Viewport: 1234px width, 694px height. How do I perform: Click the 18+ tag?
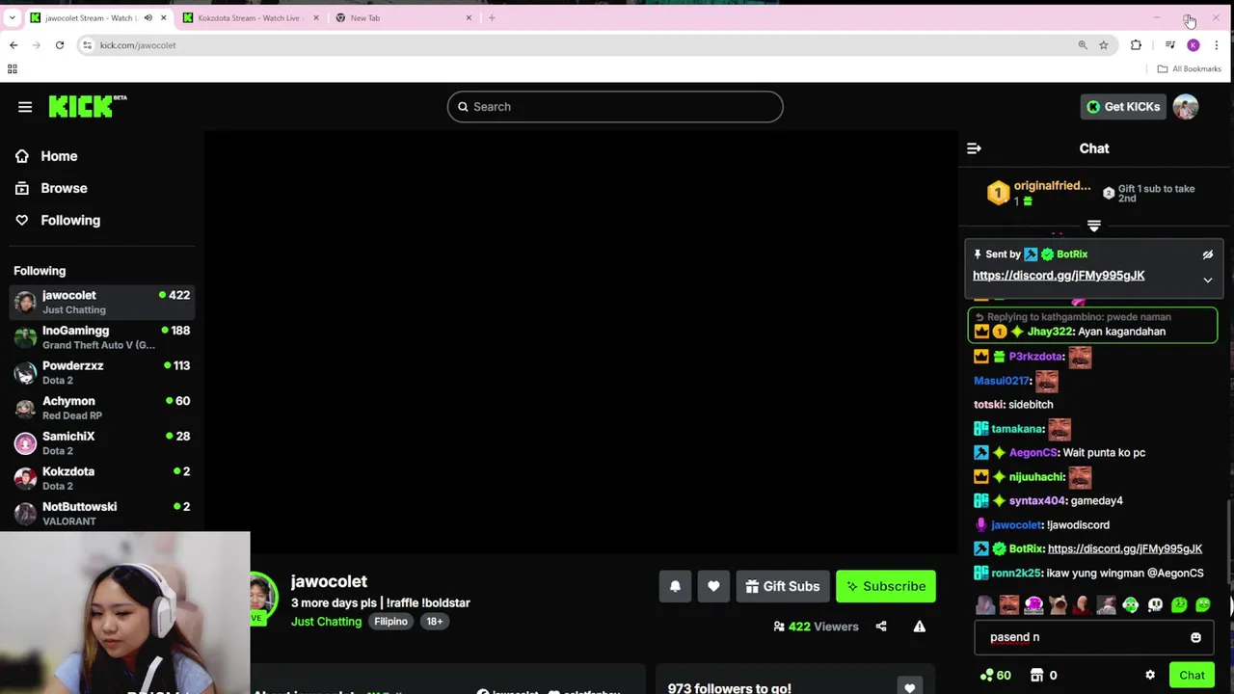435,622
